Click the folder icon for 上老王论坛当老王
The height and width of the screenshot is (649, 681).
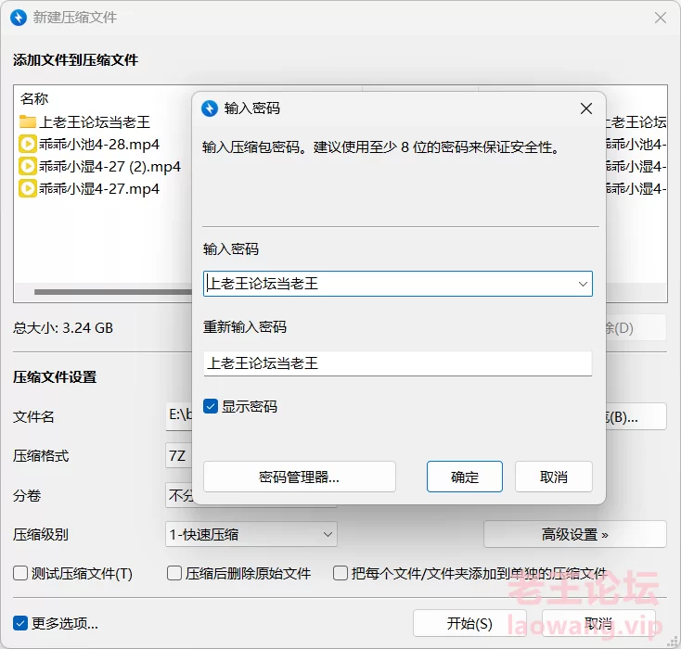28,122
